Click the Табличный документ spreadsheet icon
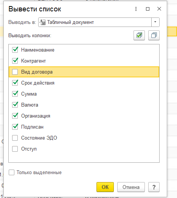The width and height of the screenshot is (177, 198). (42, 22)
